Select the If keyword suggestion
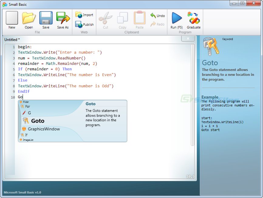This screenshot has width=263, height=198. tap(24, 135)
